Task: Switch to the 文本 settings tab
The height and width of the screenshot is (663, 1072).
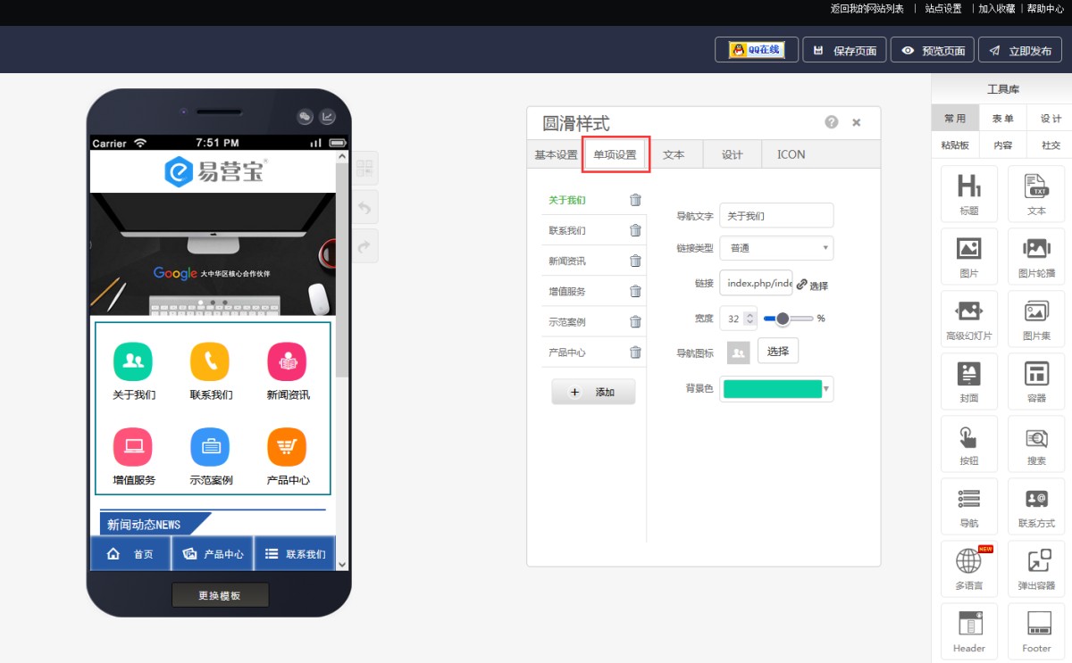Action: click(x=674, y=154)
